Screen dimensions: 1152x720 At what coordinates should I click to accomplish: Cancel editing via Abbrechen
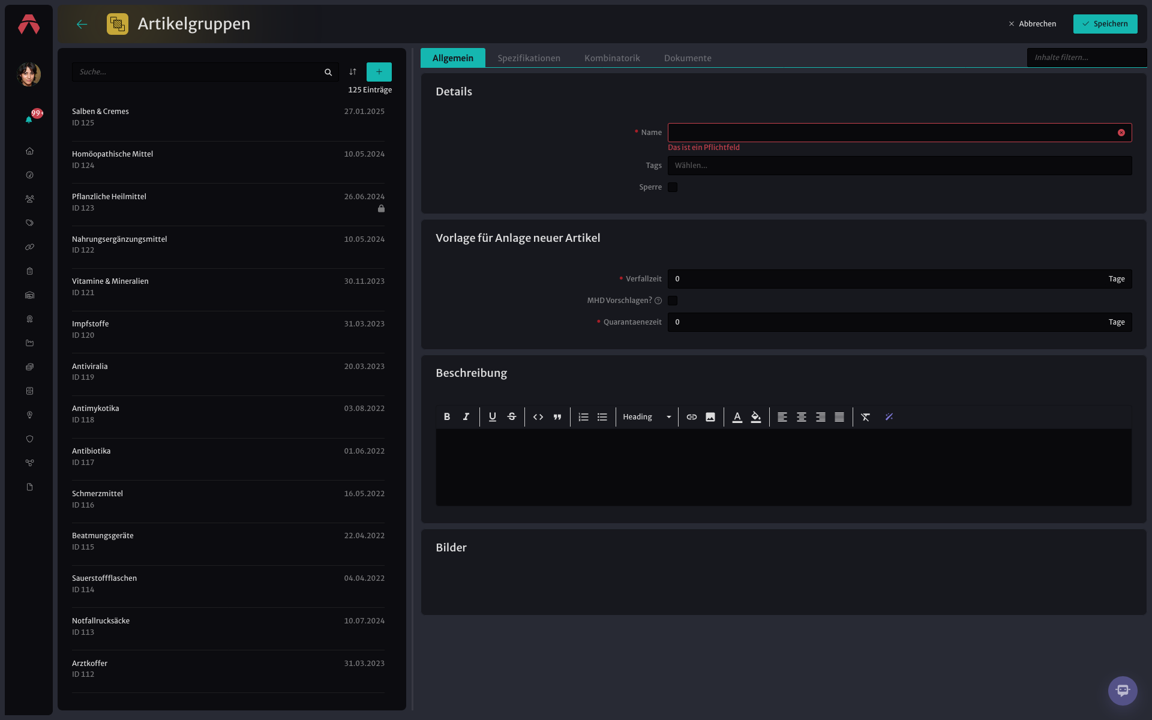click(x=1032, y=24)
